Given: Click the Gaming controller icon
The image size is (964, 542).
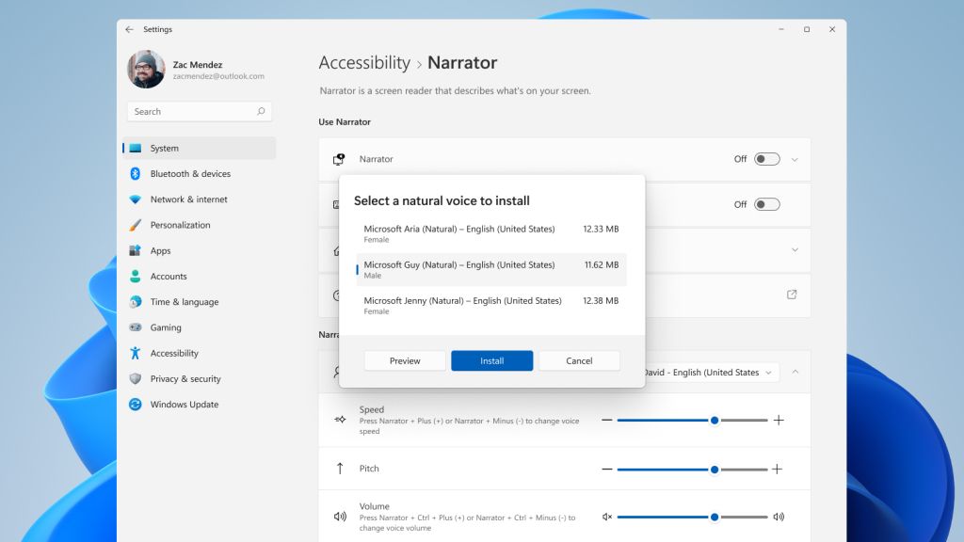Looking at the screenshot, I should click(136, 327).
